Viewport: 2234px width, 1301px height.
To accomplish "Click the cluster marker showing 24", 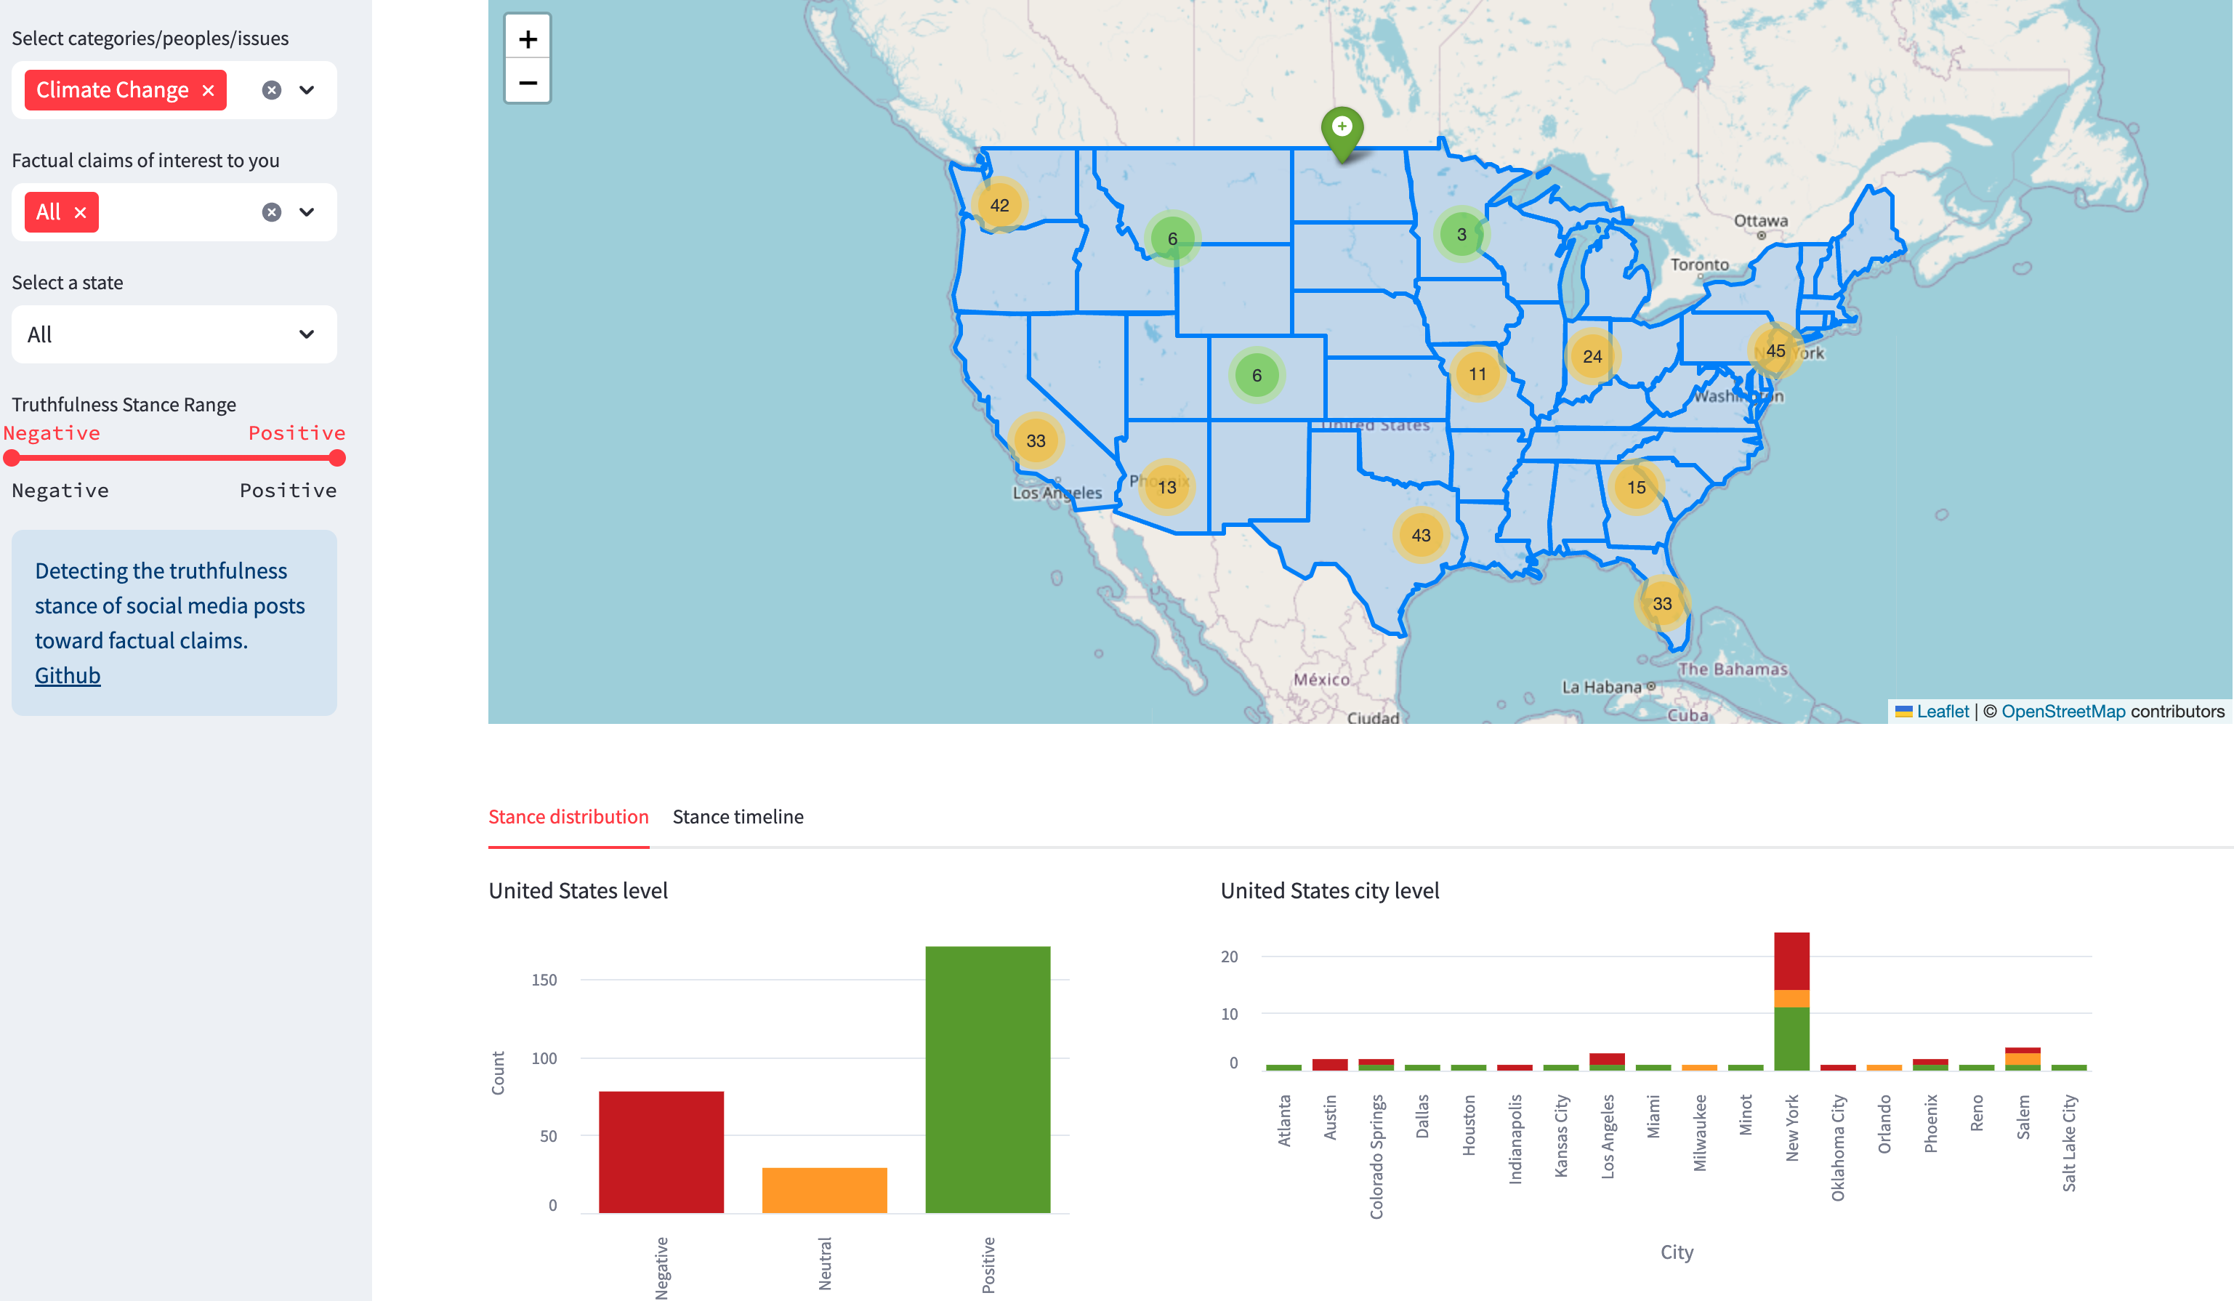I will (1592, 355).
